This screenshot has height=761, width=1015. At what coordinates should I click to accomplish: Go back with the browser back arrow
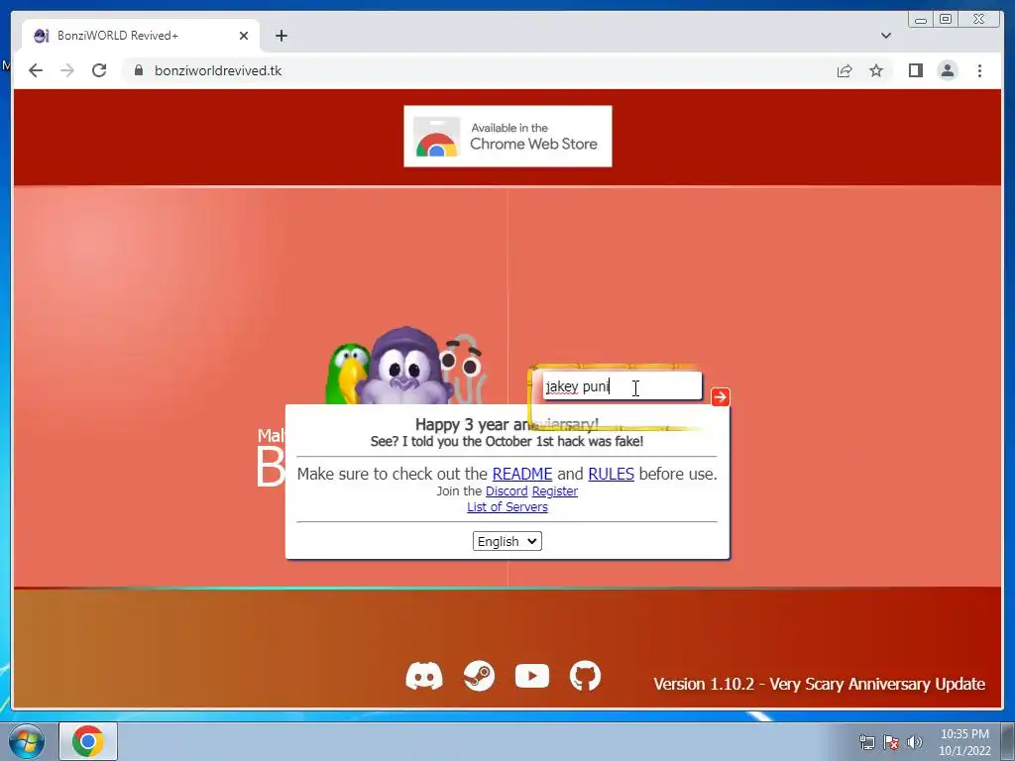[x=36, y=70]
